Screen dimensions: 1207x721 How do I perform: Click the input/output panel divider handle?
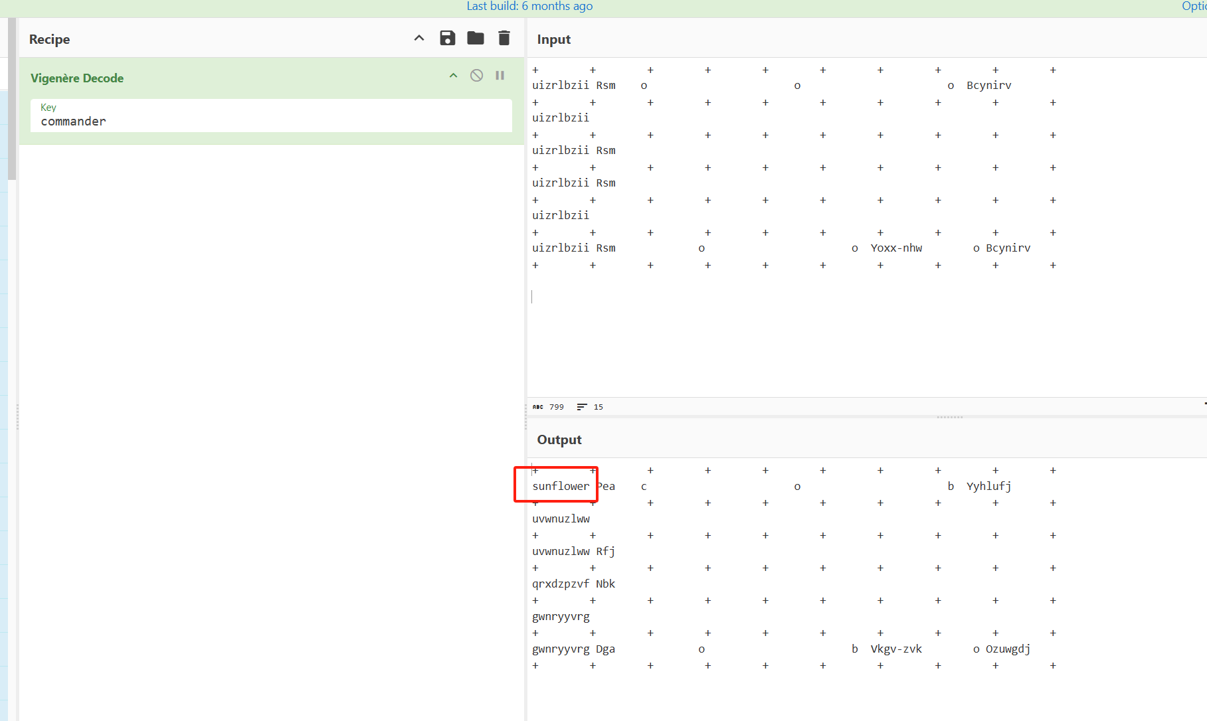(x=950, y=417)
